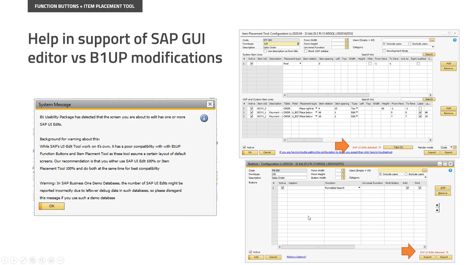
Task: Click help icon in Buttons Configuration window
Action: (x=450, y=170)
